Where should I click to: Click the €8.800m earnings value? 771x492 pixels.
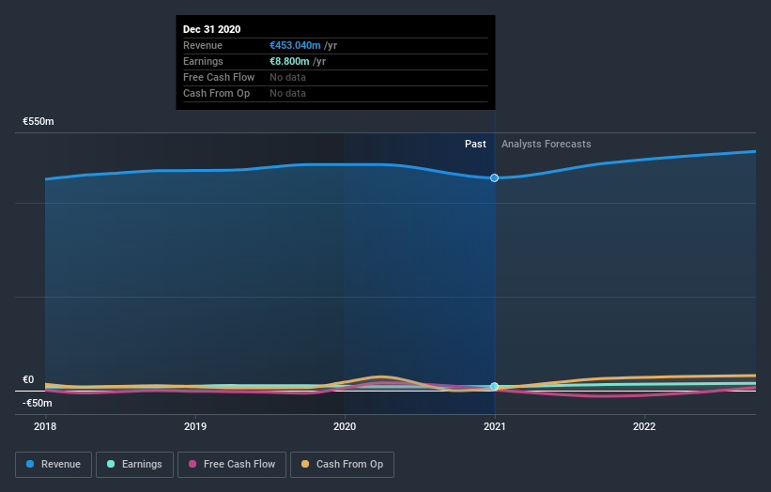click(289, 61)
